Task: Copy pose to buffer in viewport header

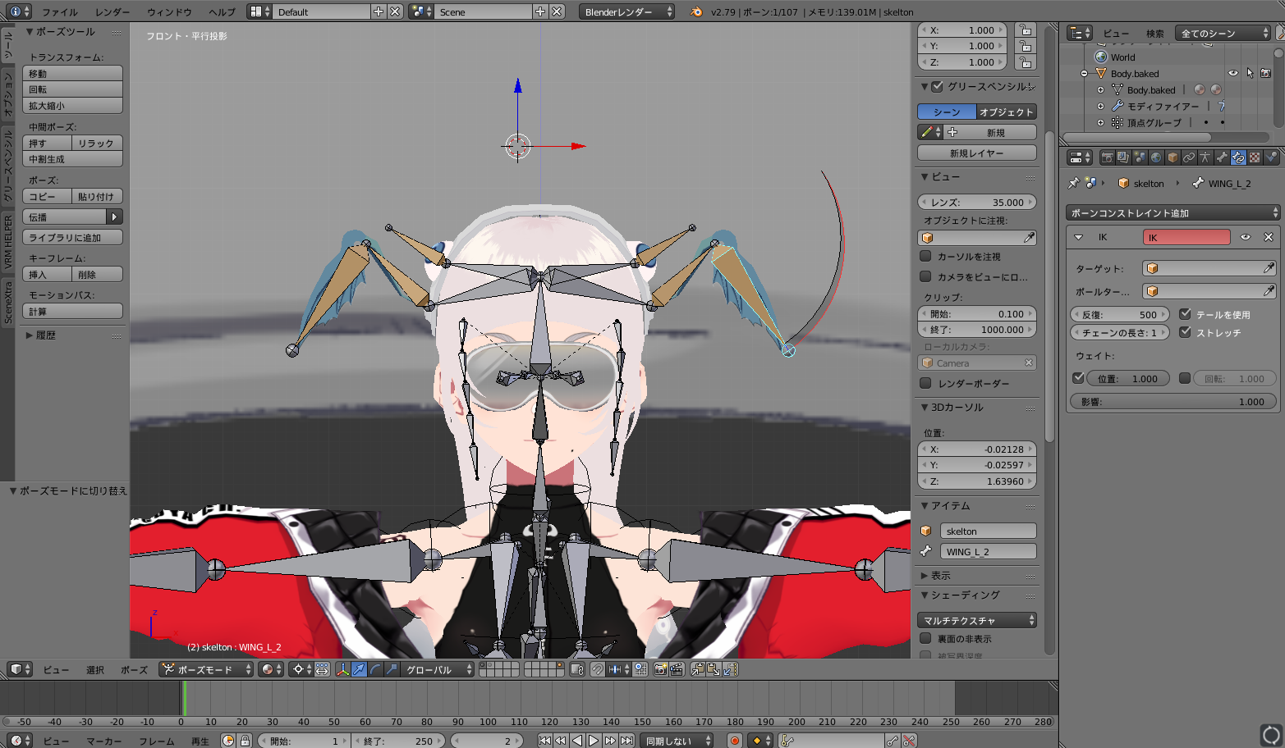Action: [x=697, y=669]
